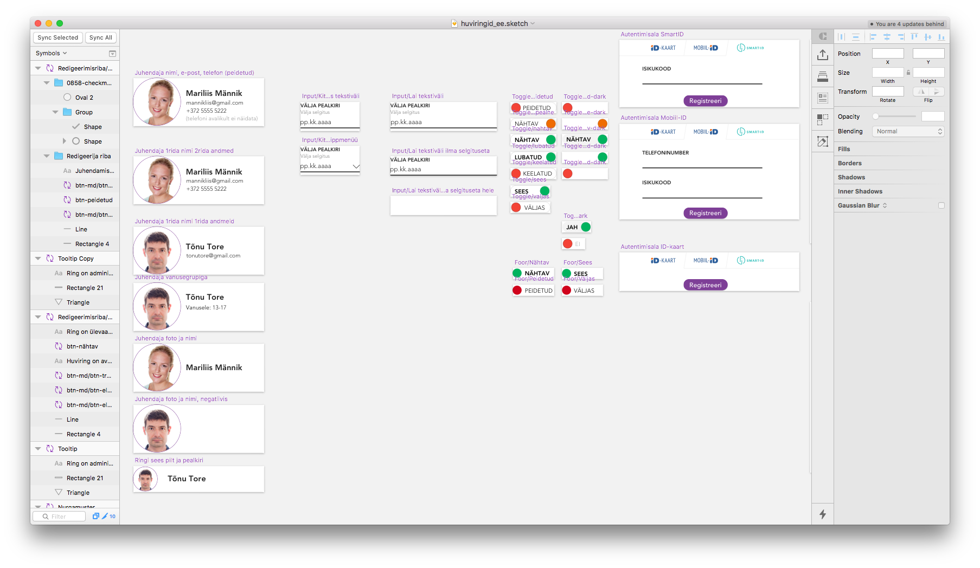This screenshot has width=980, height=568.
Task: Align layers to vertical middle
Action: pos(928,37)
